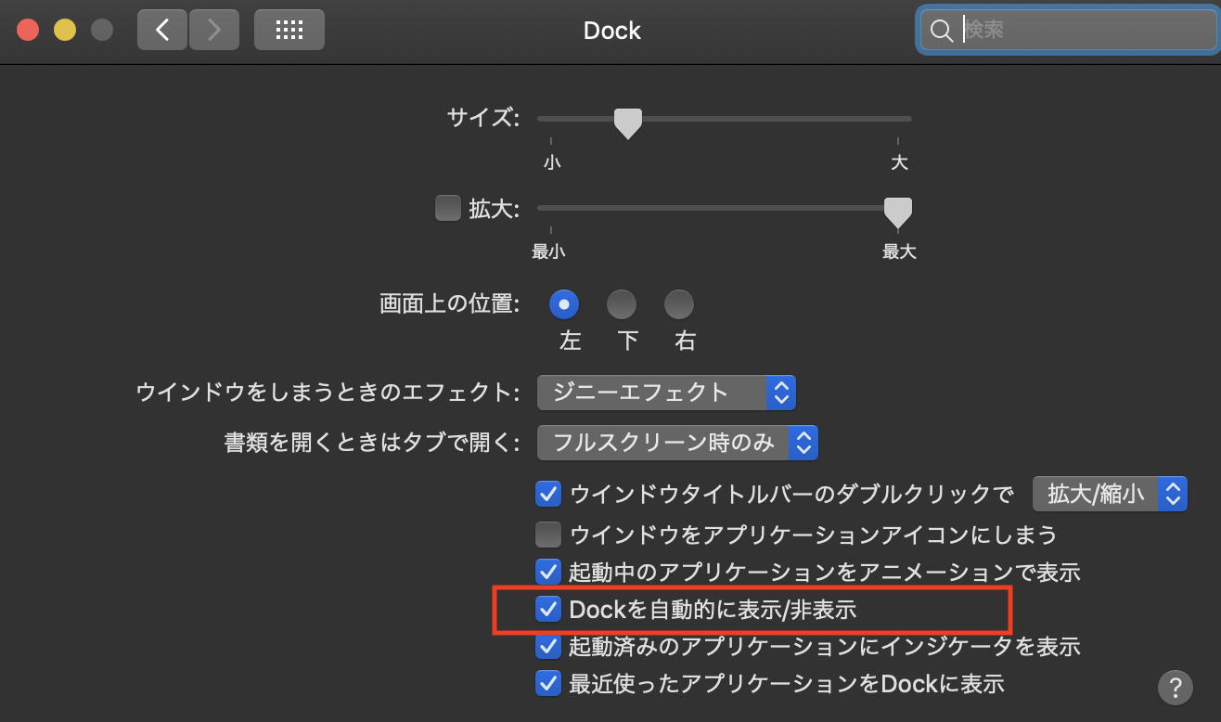This screenshot has width=1221, height=722.
Task: Open the フルスクリーン時のみ dropdown
Action: click(x=676, y=443)
